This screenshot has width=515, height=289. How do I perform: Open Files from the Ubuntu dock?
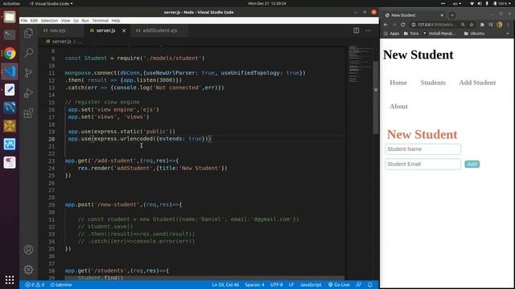pyautogui.click(x=10, y=16)
